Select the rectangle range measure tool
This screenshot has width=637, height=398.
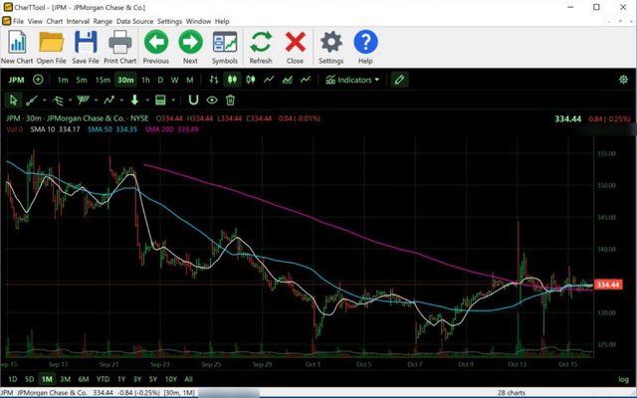tap(160, 99)
